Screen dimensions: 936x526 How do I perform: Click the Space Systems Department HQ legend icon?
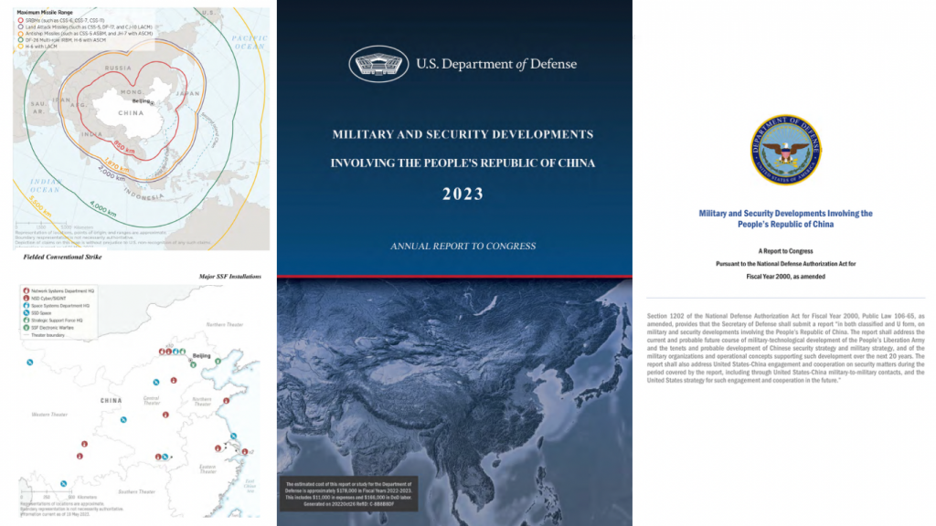(27, 305)
